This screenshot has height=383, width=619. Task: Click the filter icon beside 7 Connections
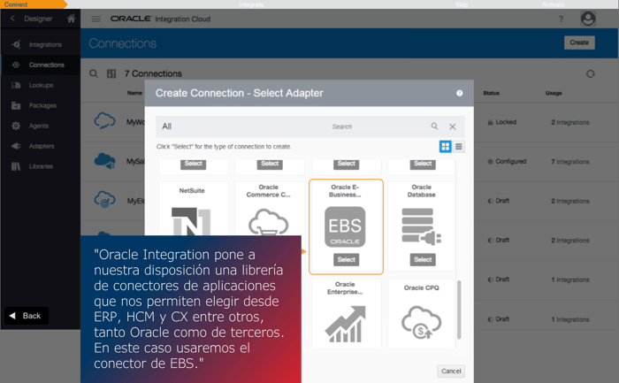[x=111, y=73]
